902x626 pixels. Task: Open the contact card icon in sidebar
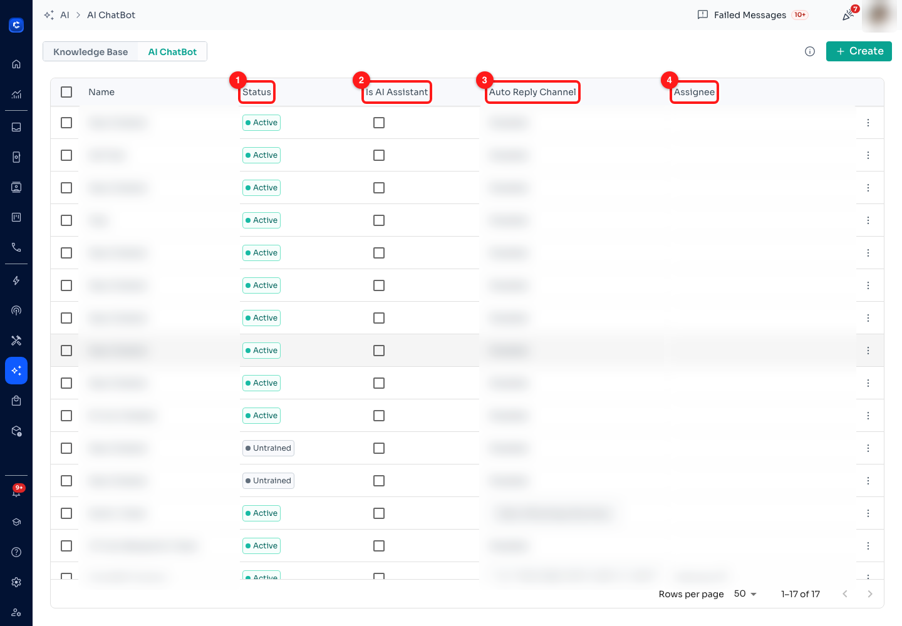[x=16, y=187]
